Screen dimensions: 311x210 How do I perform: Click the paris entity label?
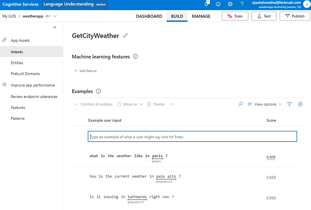click(157, 156)
